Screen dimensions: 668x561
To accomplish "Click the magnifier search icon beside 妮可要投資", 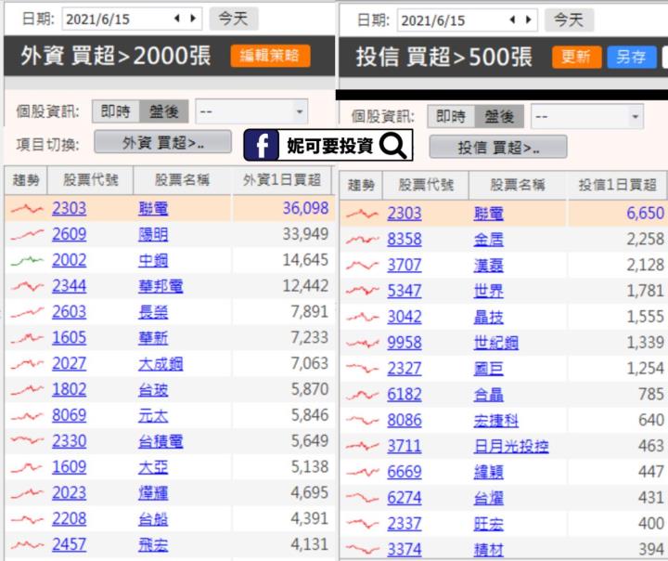I will 392,145.
